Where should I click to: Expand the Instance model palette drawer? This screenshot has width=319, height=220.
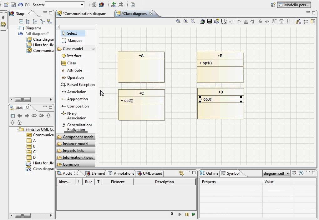(76, 144)
